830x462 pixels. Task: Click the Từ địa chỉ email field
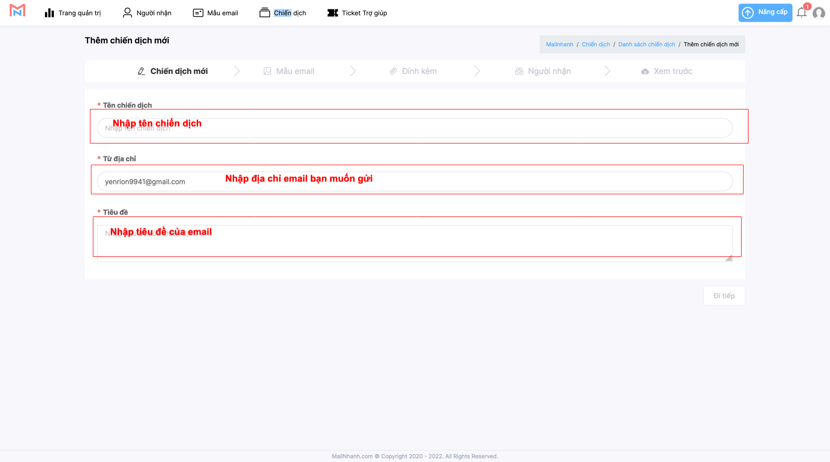(x=415, y=181)
